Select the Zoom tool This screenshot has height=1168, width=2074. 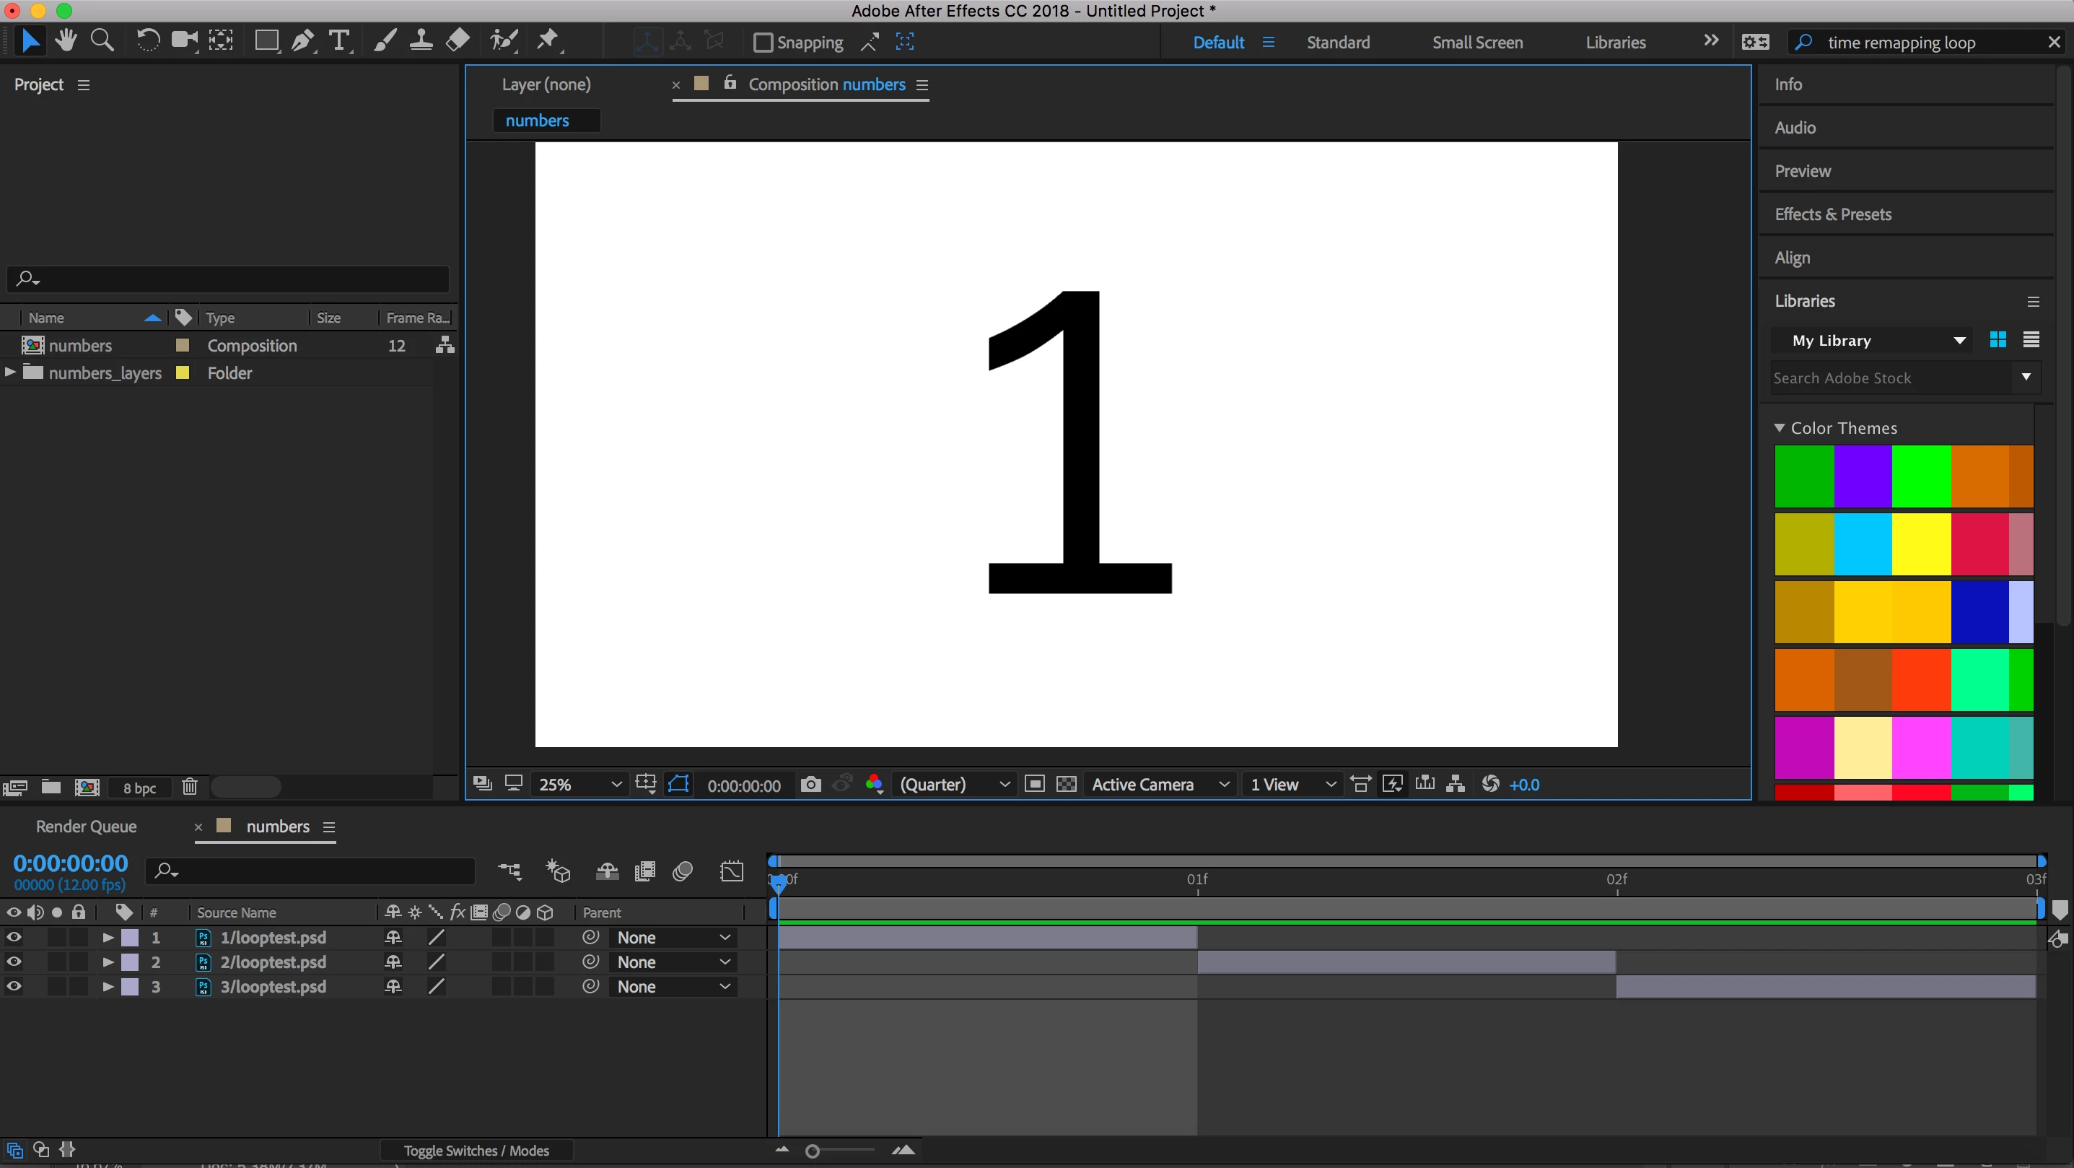tap(102, 40)
